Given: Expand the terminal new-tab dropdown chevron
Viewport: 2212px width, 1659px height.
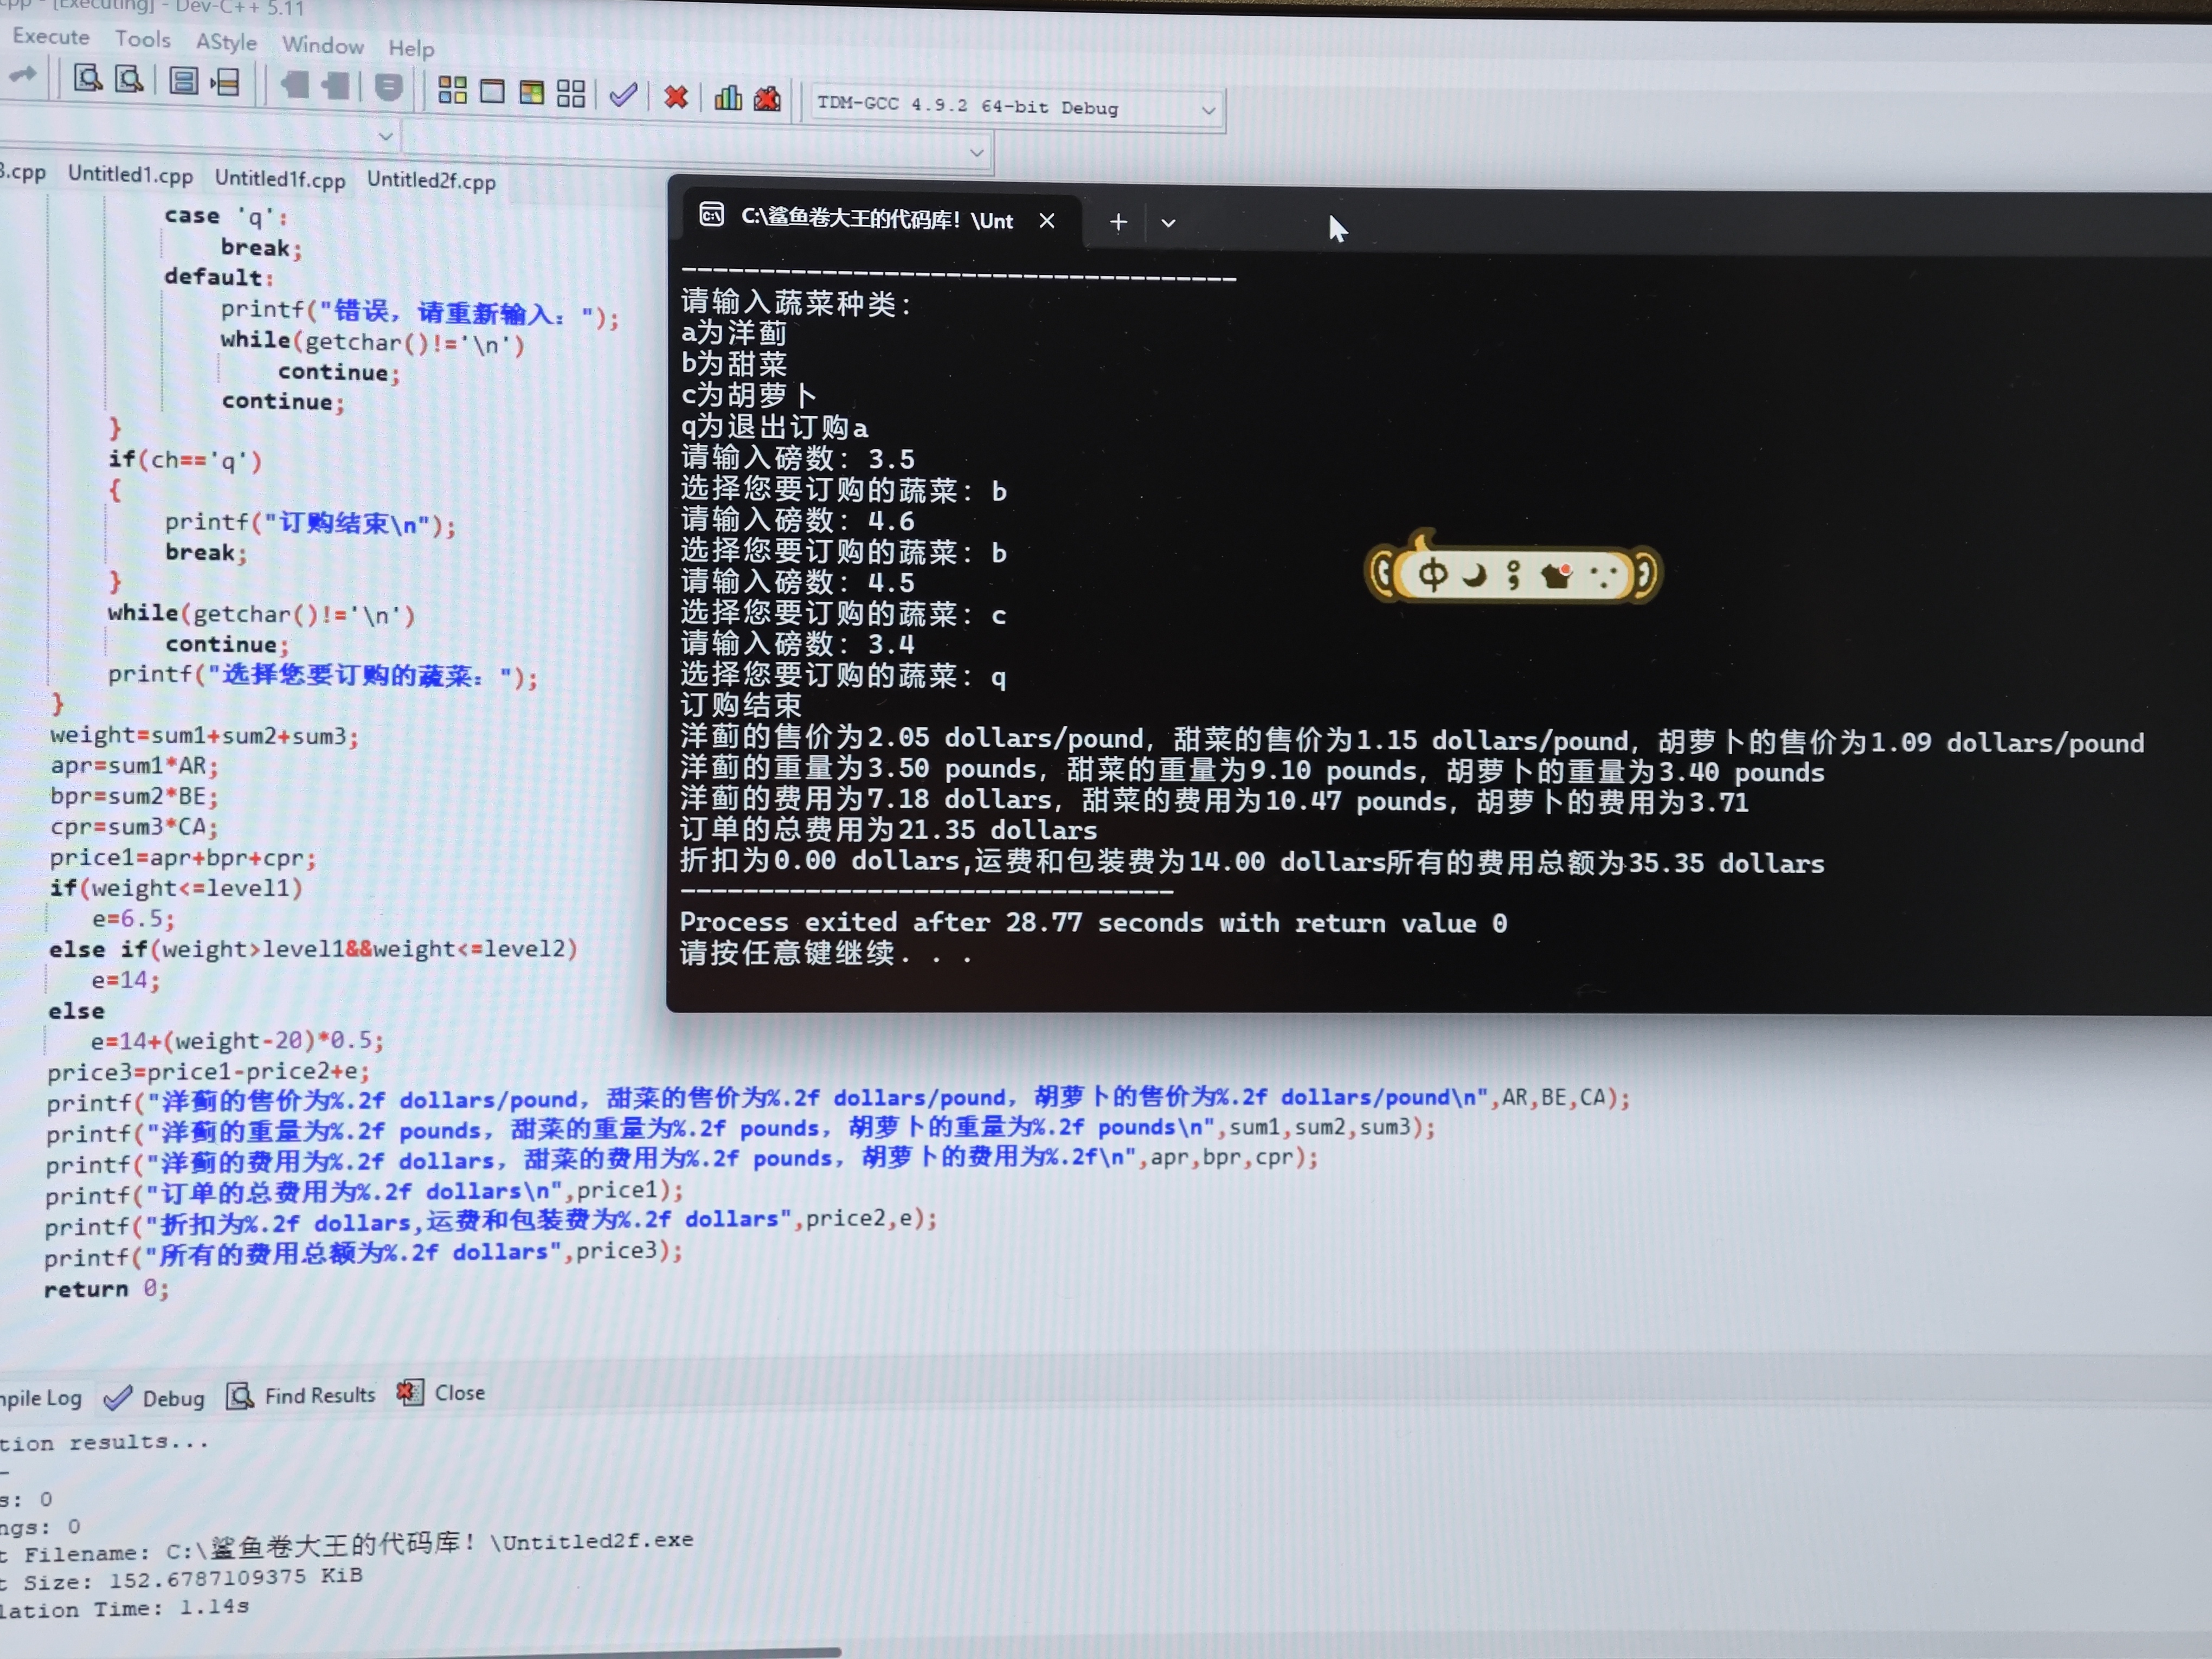Looking at the screenshot, I should pos(1168,223).
